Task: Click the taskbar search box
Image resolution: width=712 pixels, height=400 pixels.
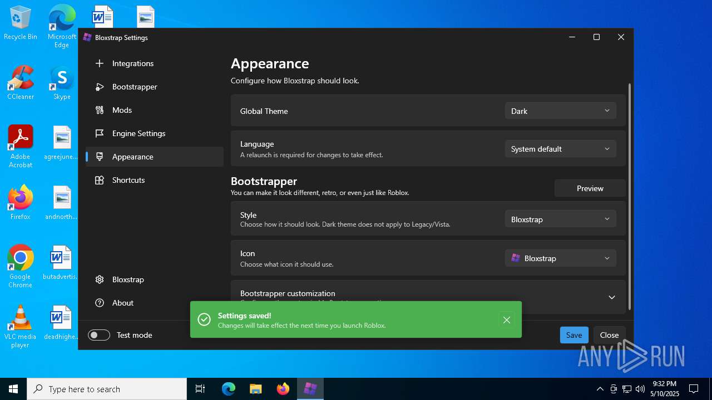Action: click(x=107, y=389)
